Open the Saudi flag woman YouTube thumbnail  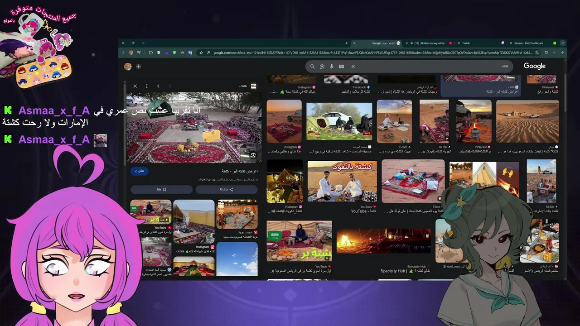click(299, 241)
